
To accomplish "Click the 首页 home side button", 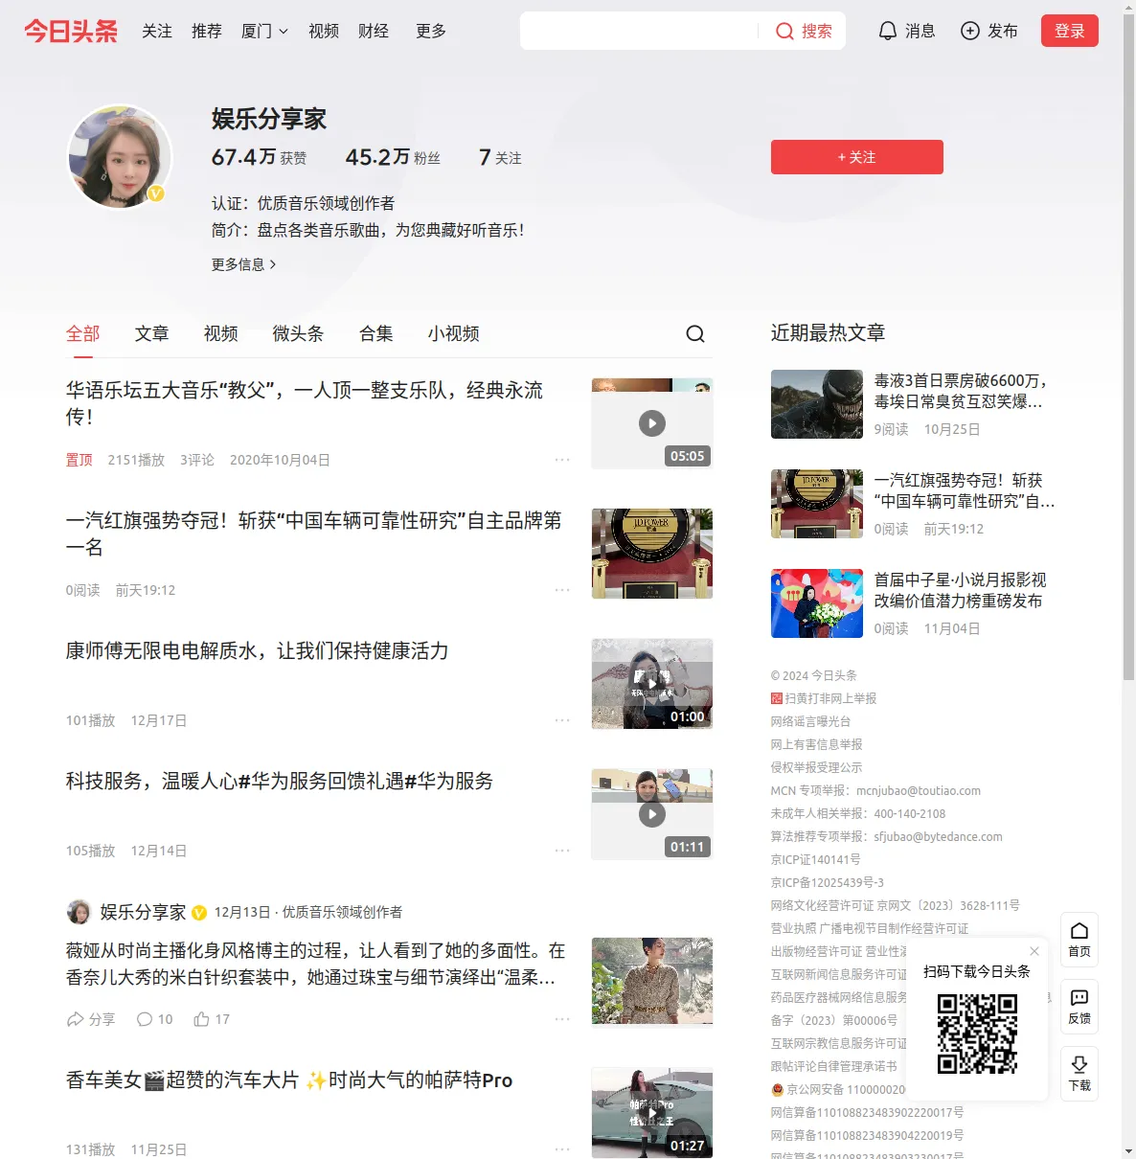I will 1079,940.
